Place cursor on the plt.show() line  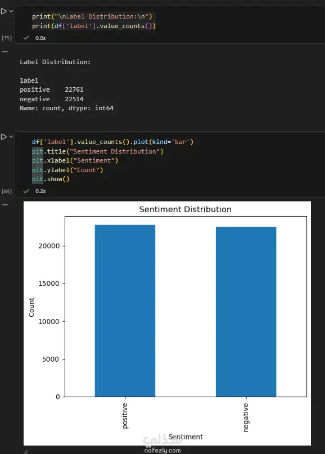(51, 179)
